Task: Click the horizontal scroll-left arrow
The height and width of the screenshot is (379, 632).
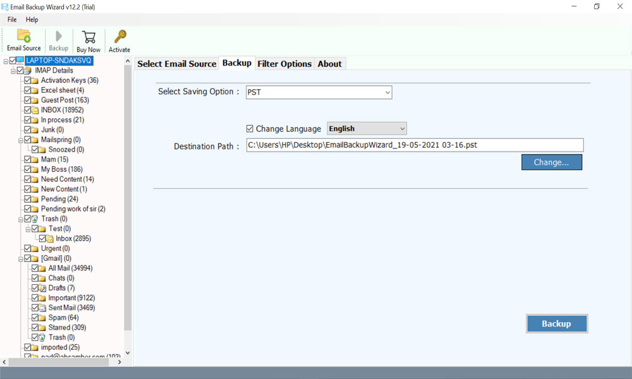Action: pyautogui.click(x=4, y=362)
